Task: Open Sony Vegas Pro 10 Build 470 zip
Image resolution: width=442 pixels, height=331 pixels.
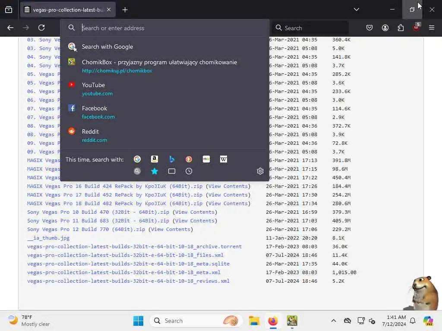Action: coord(98,212)
